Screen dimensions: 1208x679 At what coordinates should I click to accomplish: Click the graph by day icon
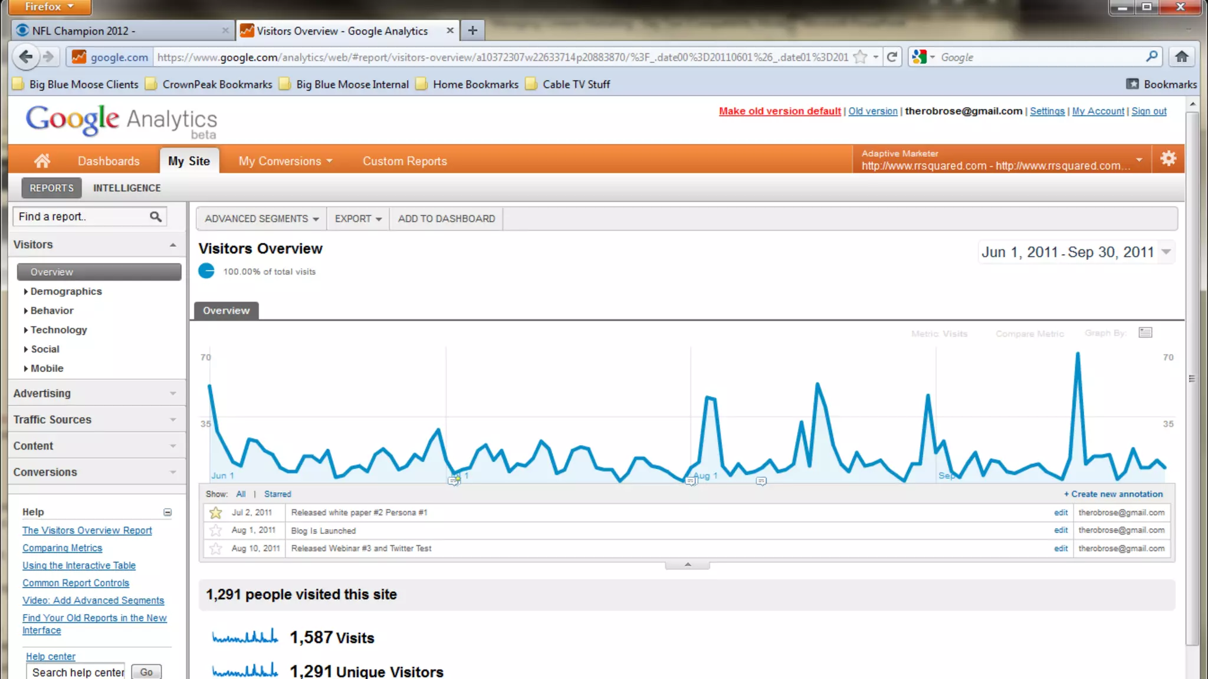tap(1145, 333)
